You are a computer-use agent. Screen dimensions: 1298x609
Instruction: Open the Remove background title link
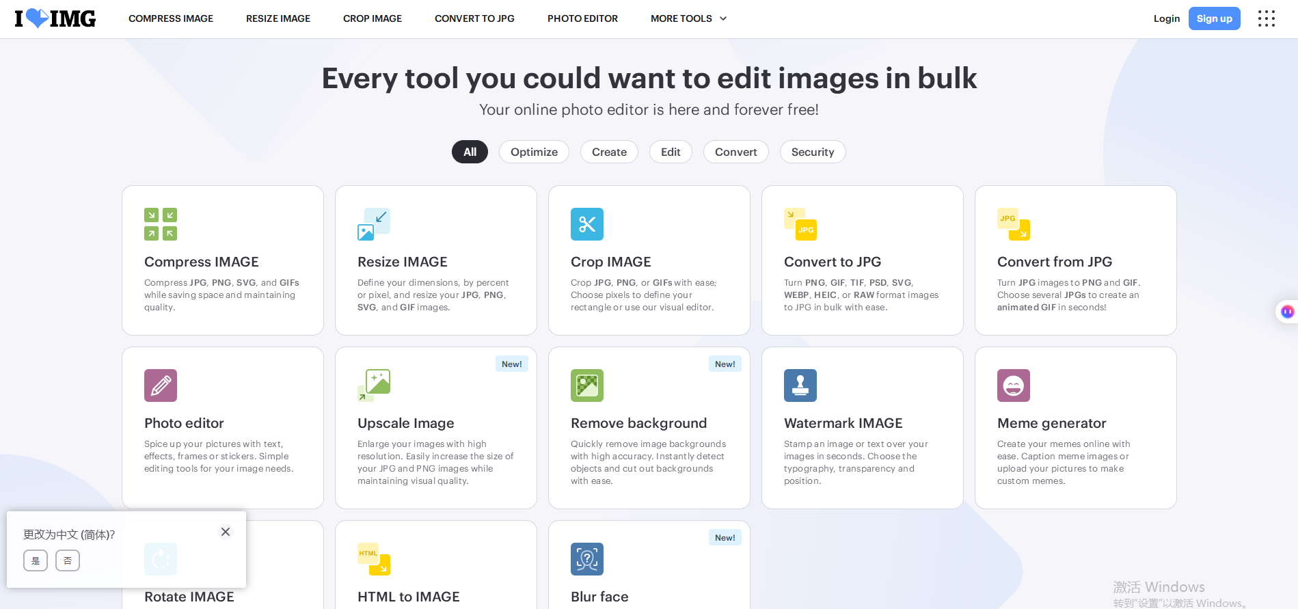coord(639,423)
